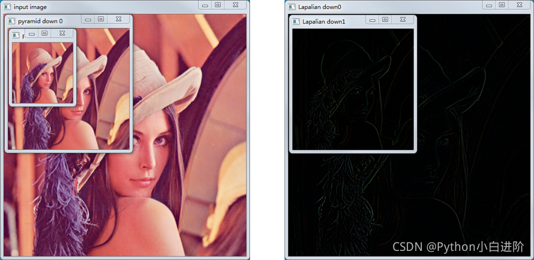Close the pyramid down 0 window
The width and height of the screenshot is (534, 260).
pyautogui.click(x=119, y=19)
